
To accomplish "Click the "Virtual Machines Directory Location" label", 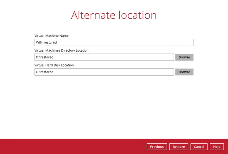I will click(61, 50).
